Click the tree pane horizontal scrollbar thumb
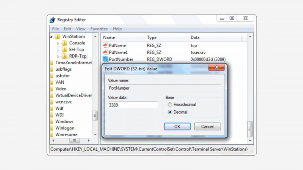 click(74, 141)
